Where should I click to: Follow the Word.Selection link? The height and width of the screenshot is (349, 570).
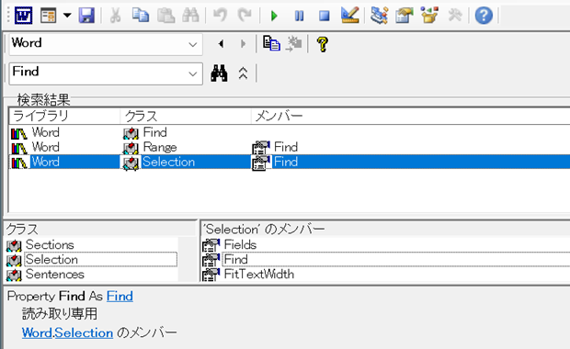(67, 332)
